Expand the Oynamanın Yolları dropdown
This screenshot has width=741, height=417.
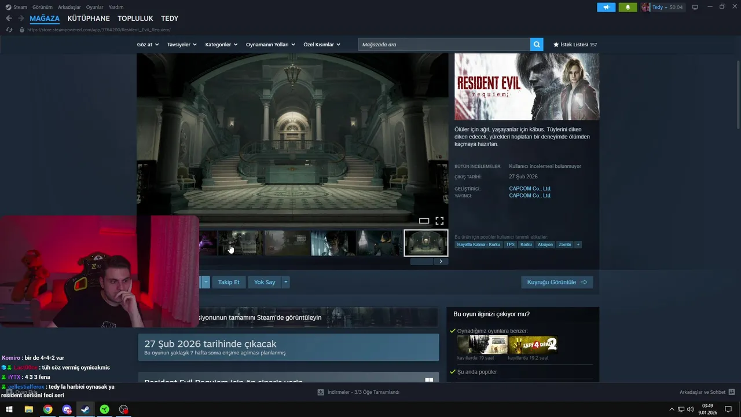point(270,45)
